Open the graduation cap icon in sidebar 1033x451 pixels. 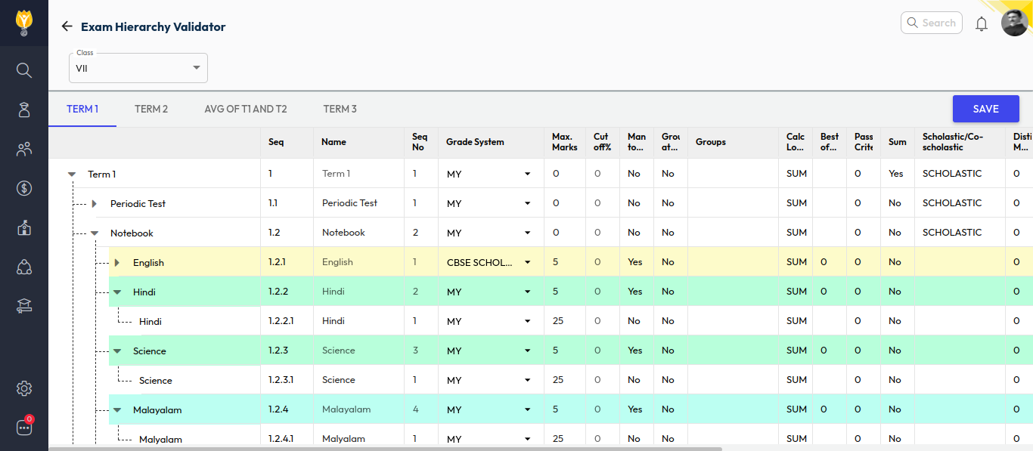coord(24,306)
